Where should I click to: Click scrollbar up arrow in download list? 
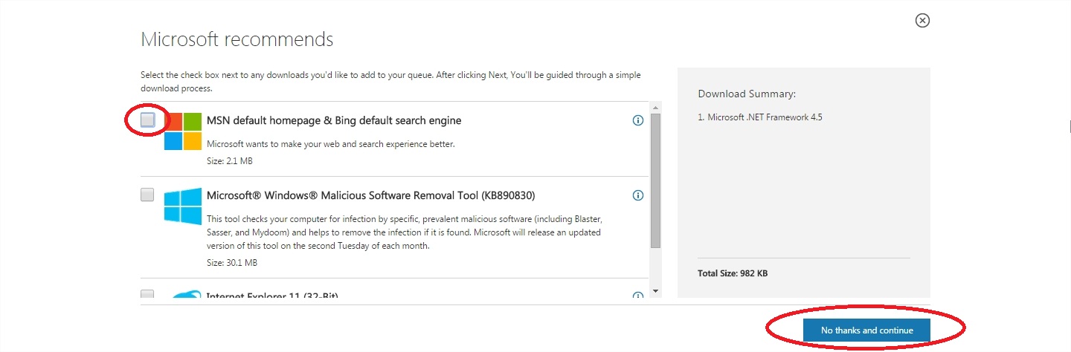[655, 108]
